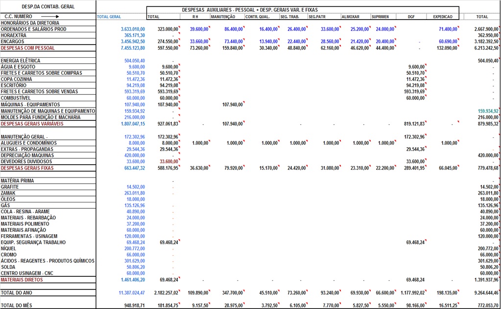Select the 'NÍQUEL' row label
501x309 pixels.
coord(8,249)
